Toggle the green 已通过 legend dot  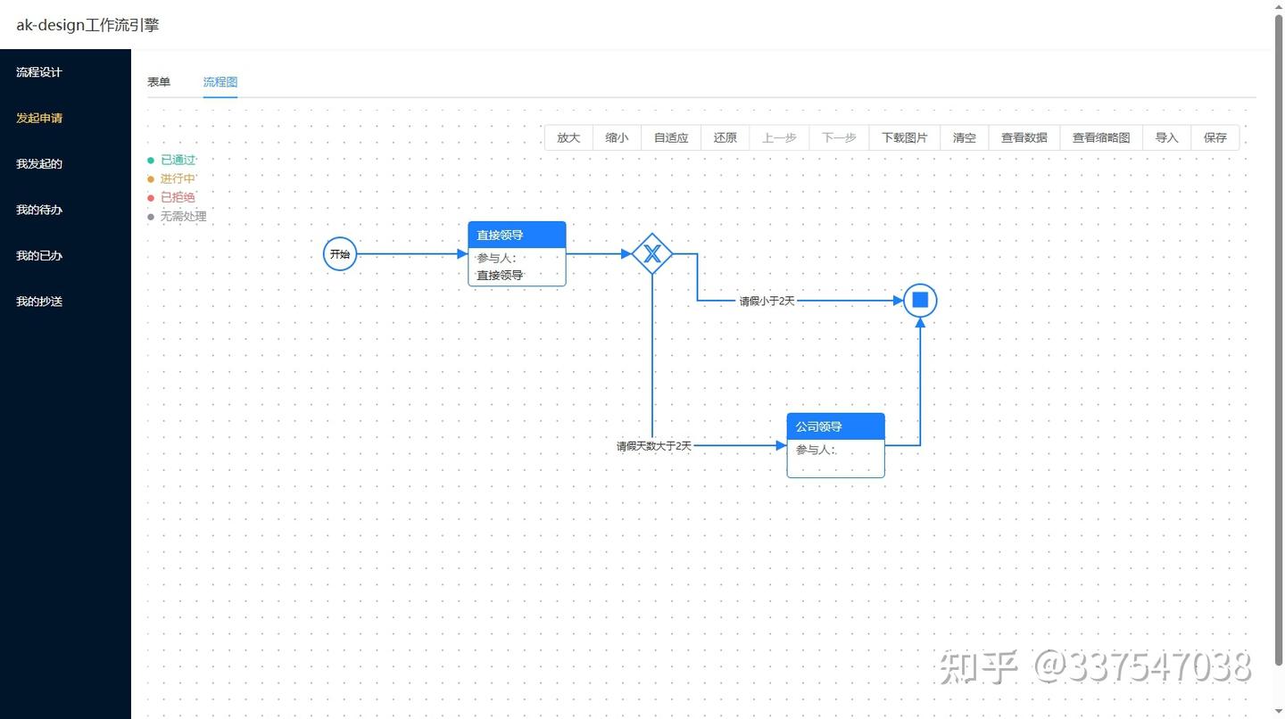151,159
